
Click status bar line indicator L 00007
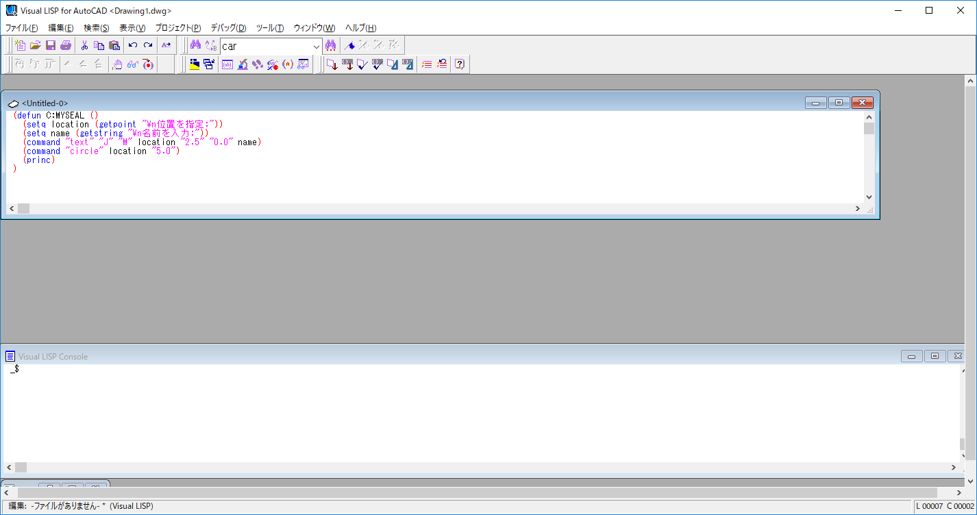click(929, 506)
